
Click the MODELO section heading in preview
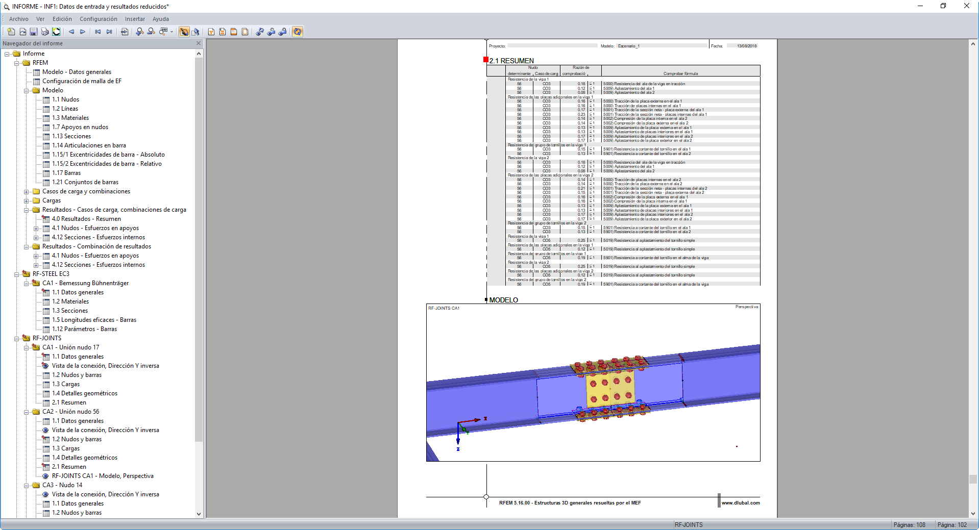pyautogui.click(x=503, y=300)
